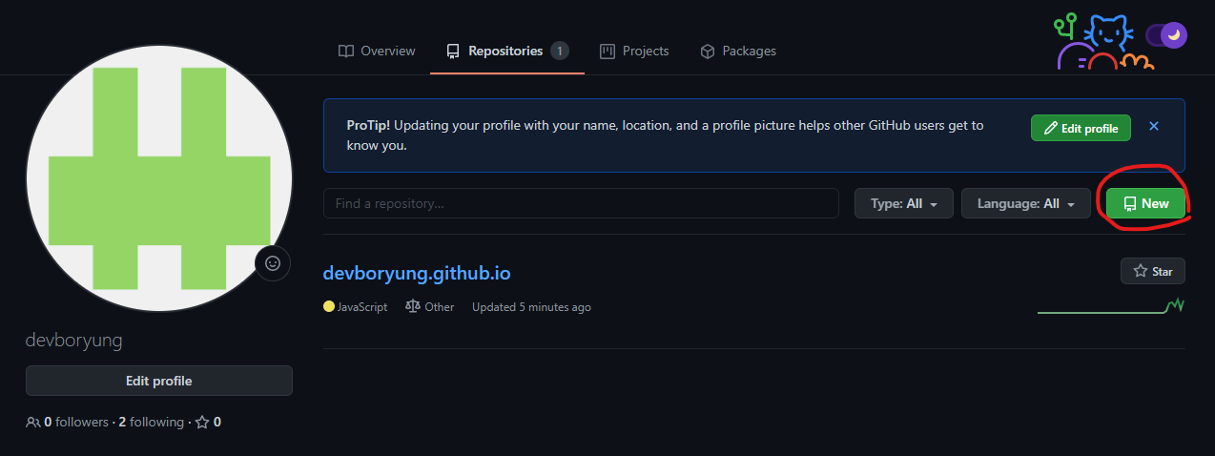Create a New repository
Viewport: 1215px width, 456px height.
1145,203
